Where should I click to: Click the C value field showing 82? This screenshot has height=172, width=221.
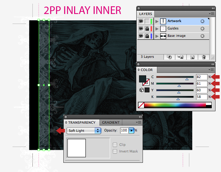coord(201,77)
